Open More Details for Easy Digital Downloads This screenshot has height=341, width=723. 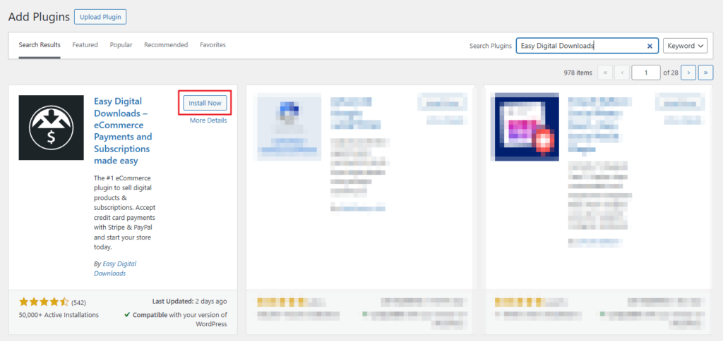click(208, 120)
